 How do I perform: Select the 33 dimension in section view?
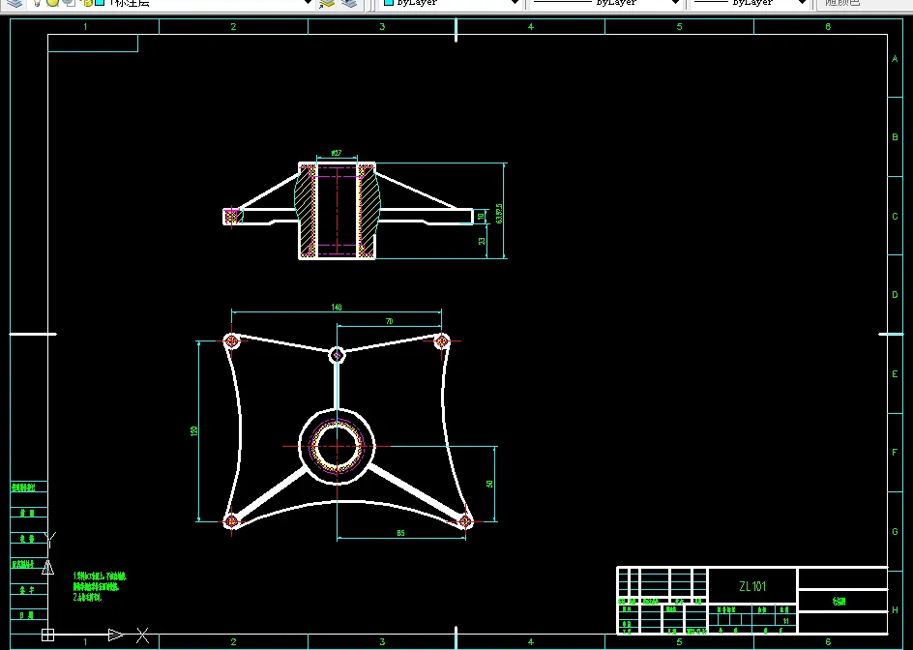482,241
